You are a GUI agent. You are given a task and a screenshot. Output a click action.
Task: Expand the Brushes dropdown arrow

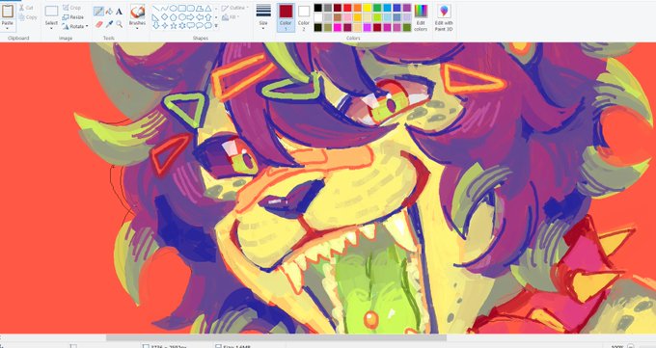tap(137, 29)
